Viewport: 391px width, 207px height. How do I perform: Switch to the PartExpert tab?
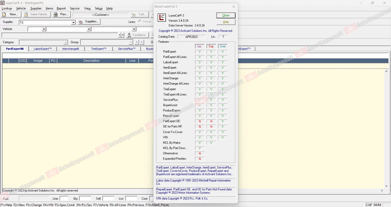[x=15, y=49]
